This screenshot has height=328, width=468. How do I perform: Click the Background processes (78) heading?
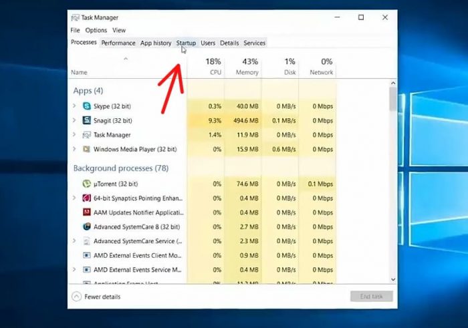(121, 168)
